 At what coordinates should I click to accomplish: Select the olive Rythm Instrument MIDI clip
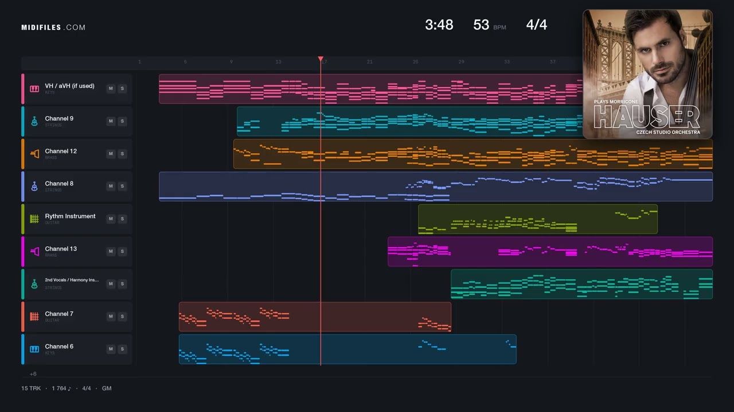538,219
